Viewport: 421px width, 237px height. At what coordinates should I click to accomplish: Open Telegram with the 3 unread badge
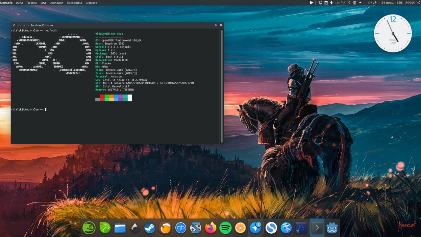coord(256,227)
